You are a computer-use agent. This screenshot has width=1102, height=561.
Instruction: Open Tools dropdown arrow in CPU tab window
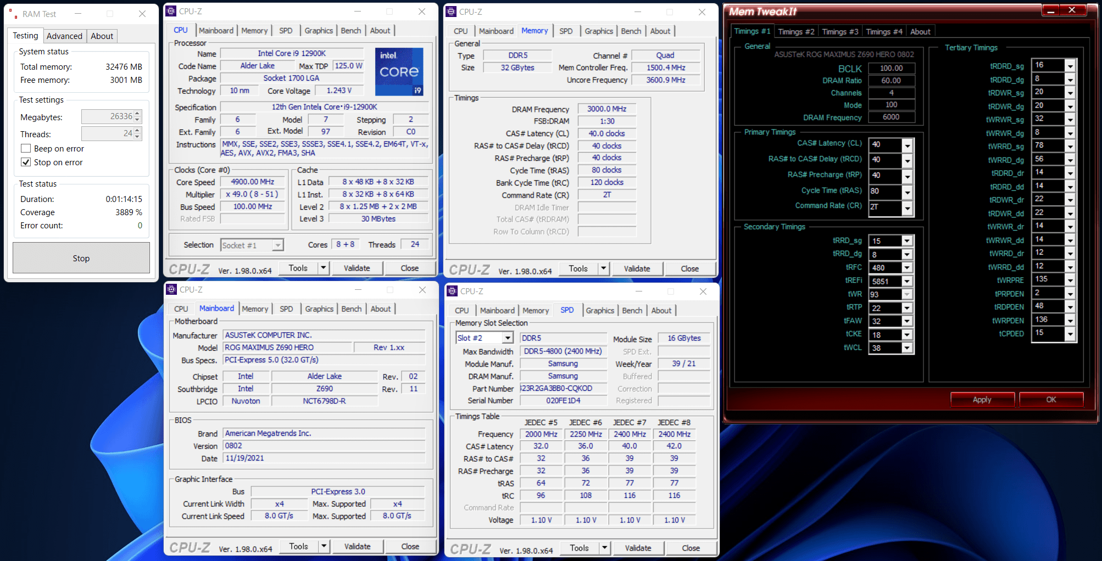click(324, 268)
